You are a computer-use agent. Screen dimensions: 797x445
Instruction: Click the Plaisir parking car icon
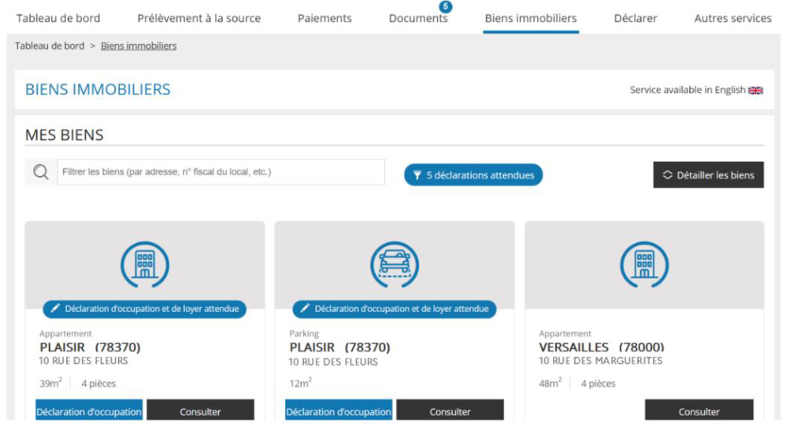395,264
